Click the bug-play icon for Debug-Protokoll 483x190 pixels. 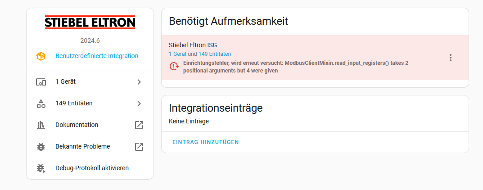pyautogui.click(x=41, y=168)
